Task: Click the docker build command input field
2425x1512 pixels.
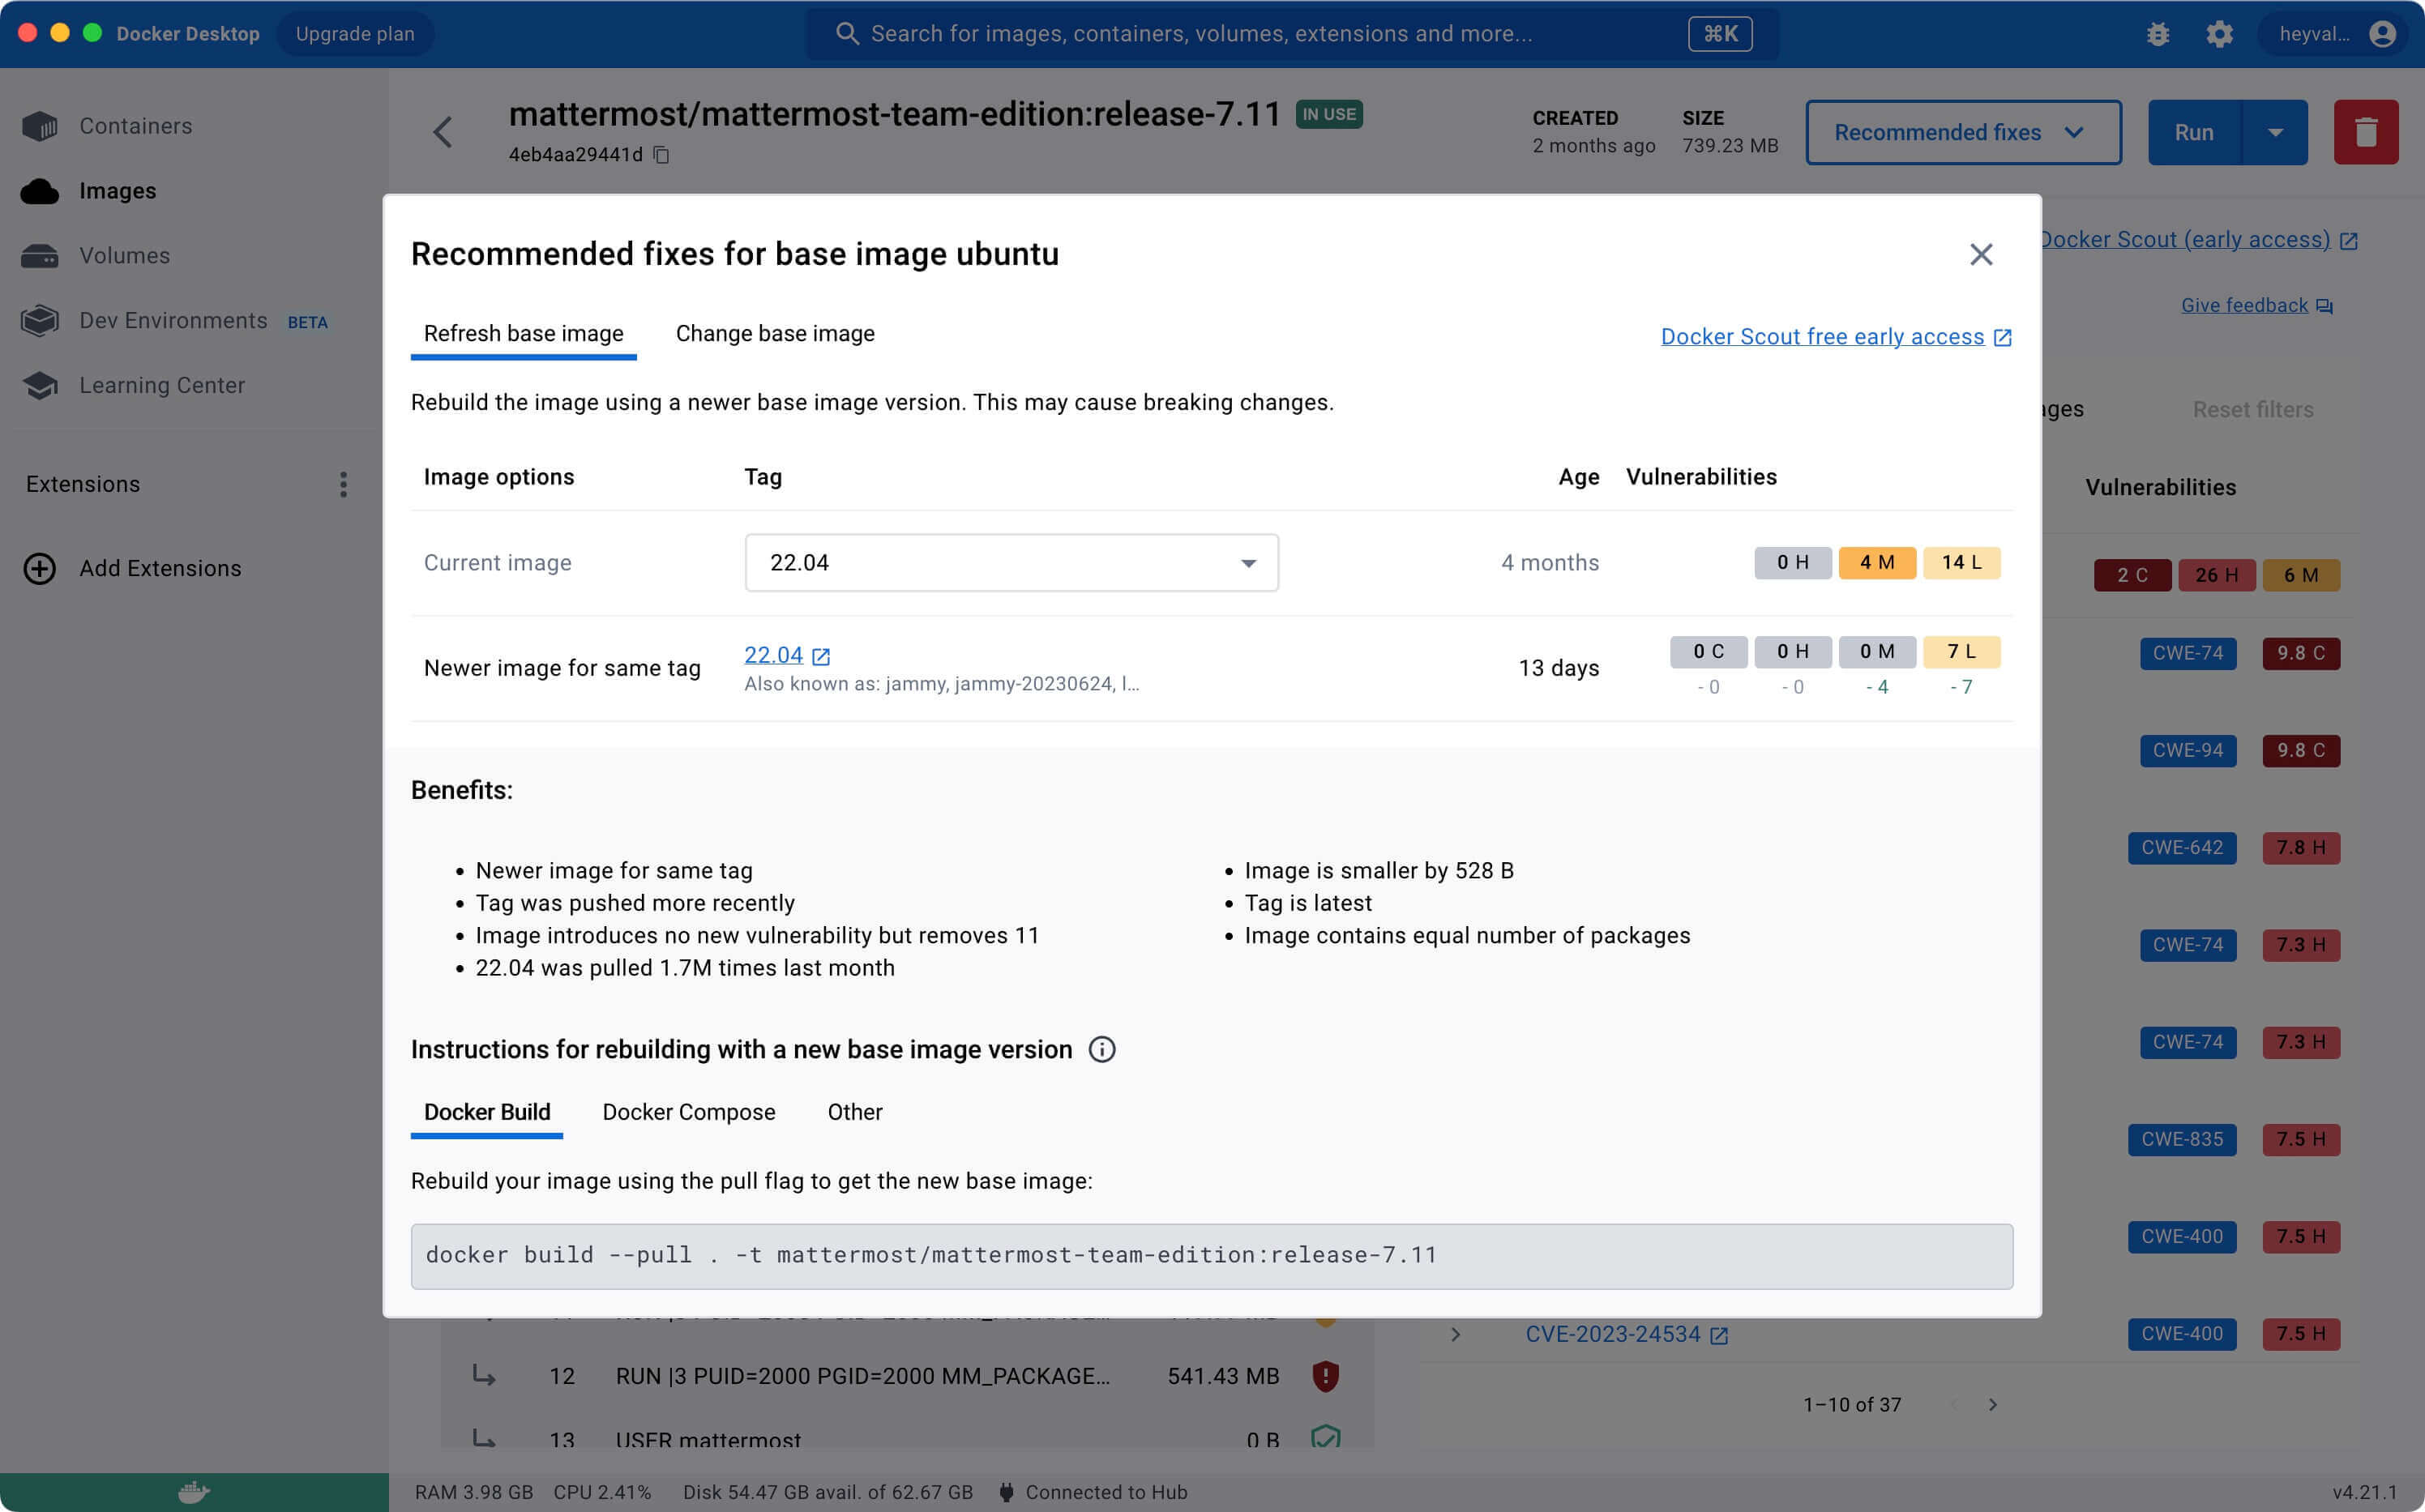Action: click(1212, 1254)
